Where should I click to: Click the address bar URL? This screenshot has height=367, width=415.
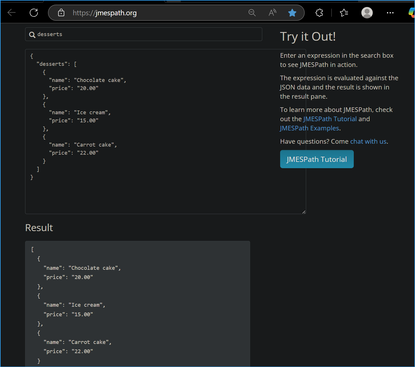(x=105, y=13)
